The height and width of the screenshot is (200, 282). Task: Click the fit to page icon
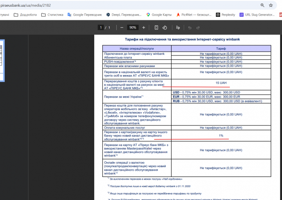[x=156, y=28]
